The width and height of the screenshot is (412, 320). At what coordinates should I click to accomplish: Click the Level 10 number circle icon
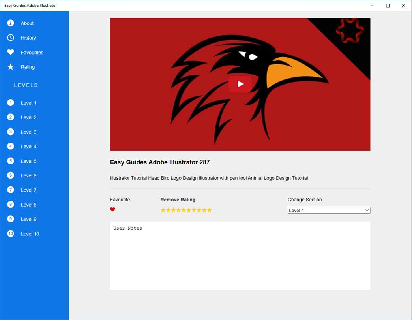pos(11,233)
